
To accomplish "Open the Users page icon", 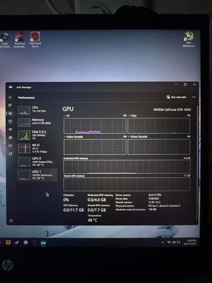I will click(10, 137).
